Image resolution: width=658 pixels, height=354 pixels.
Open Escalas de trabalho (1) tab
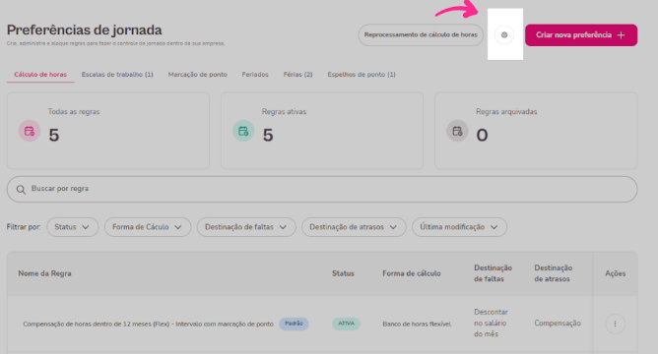click(x=117, y=75)
